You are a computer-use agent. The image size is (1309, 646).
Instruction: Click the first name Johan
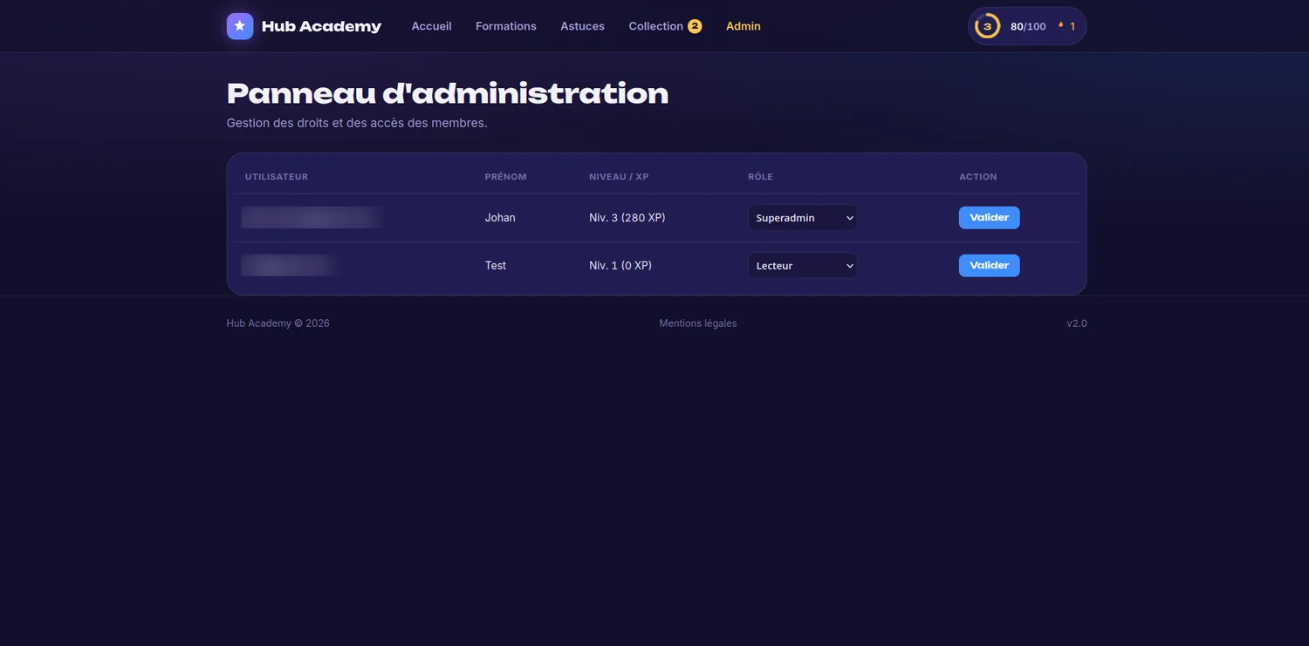(500, 218)
